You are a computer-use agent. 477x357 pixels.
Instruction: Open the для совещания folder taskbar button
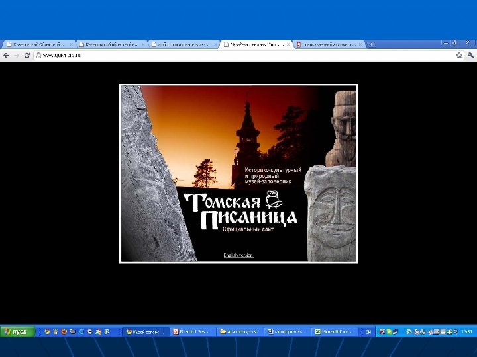tap(239, 332)
